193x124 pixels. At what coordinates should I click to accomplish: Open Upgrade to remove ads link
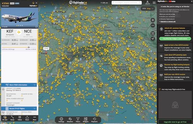[168, 22]
